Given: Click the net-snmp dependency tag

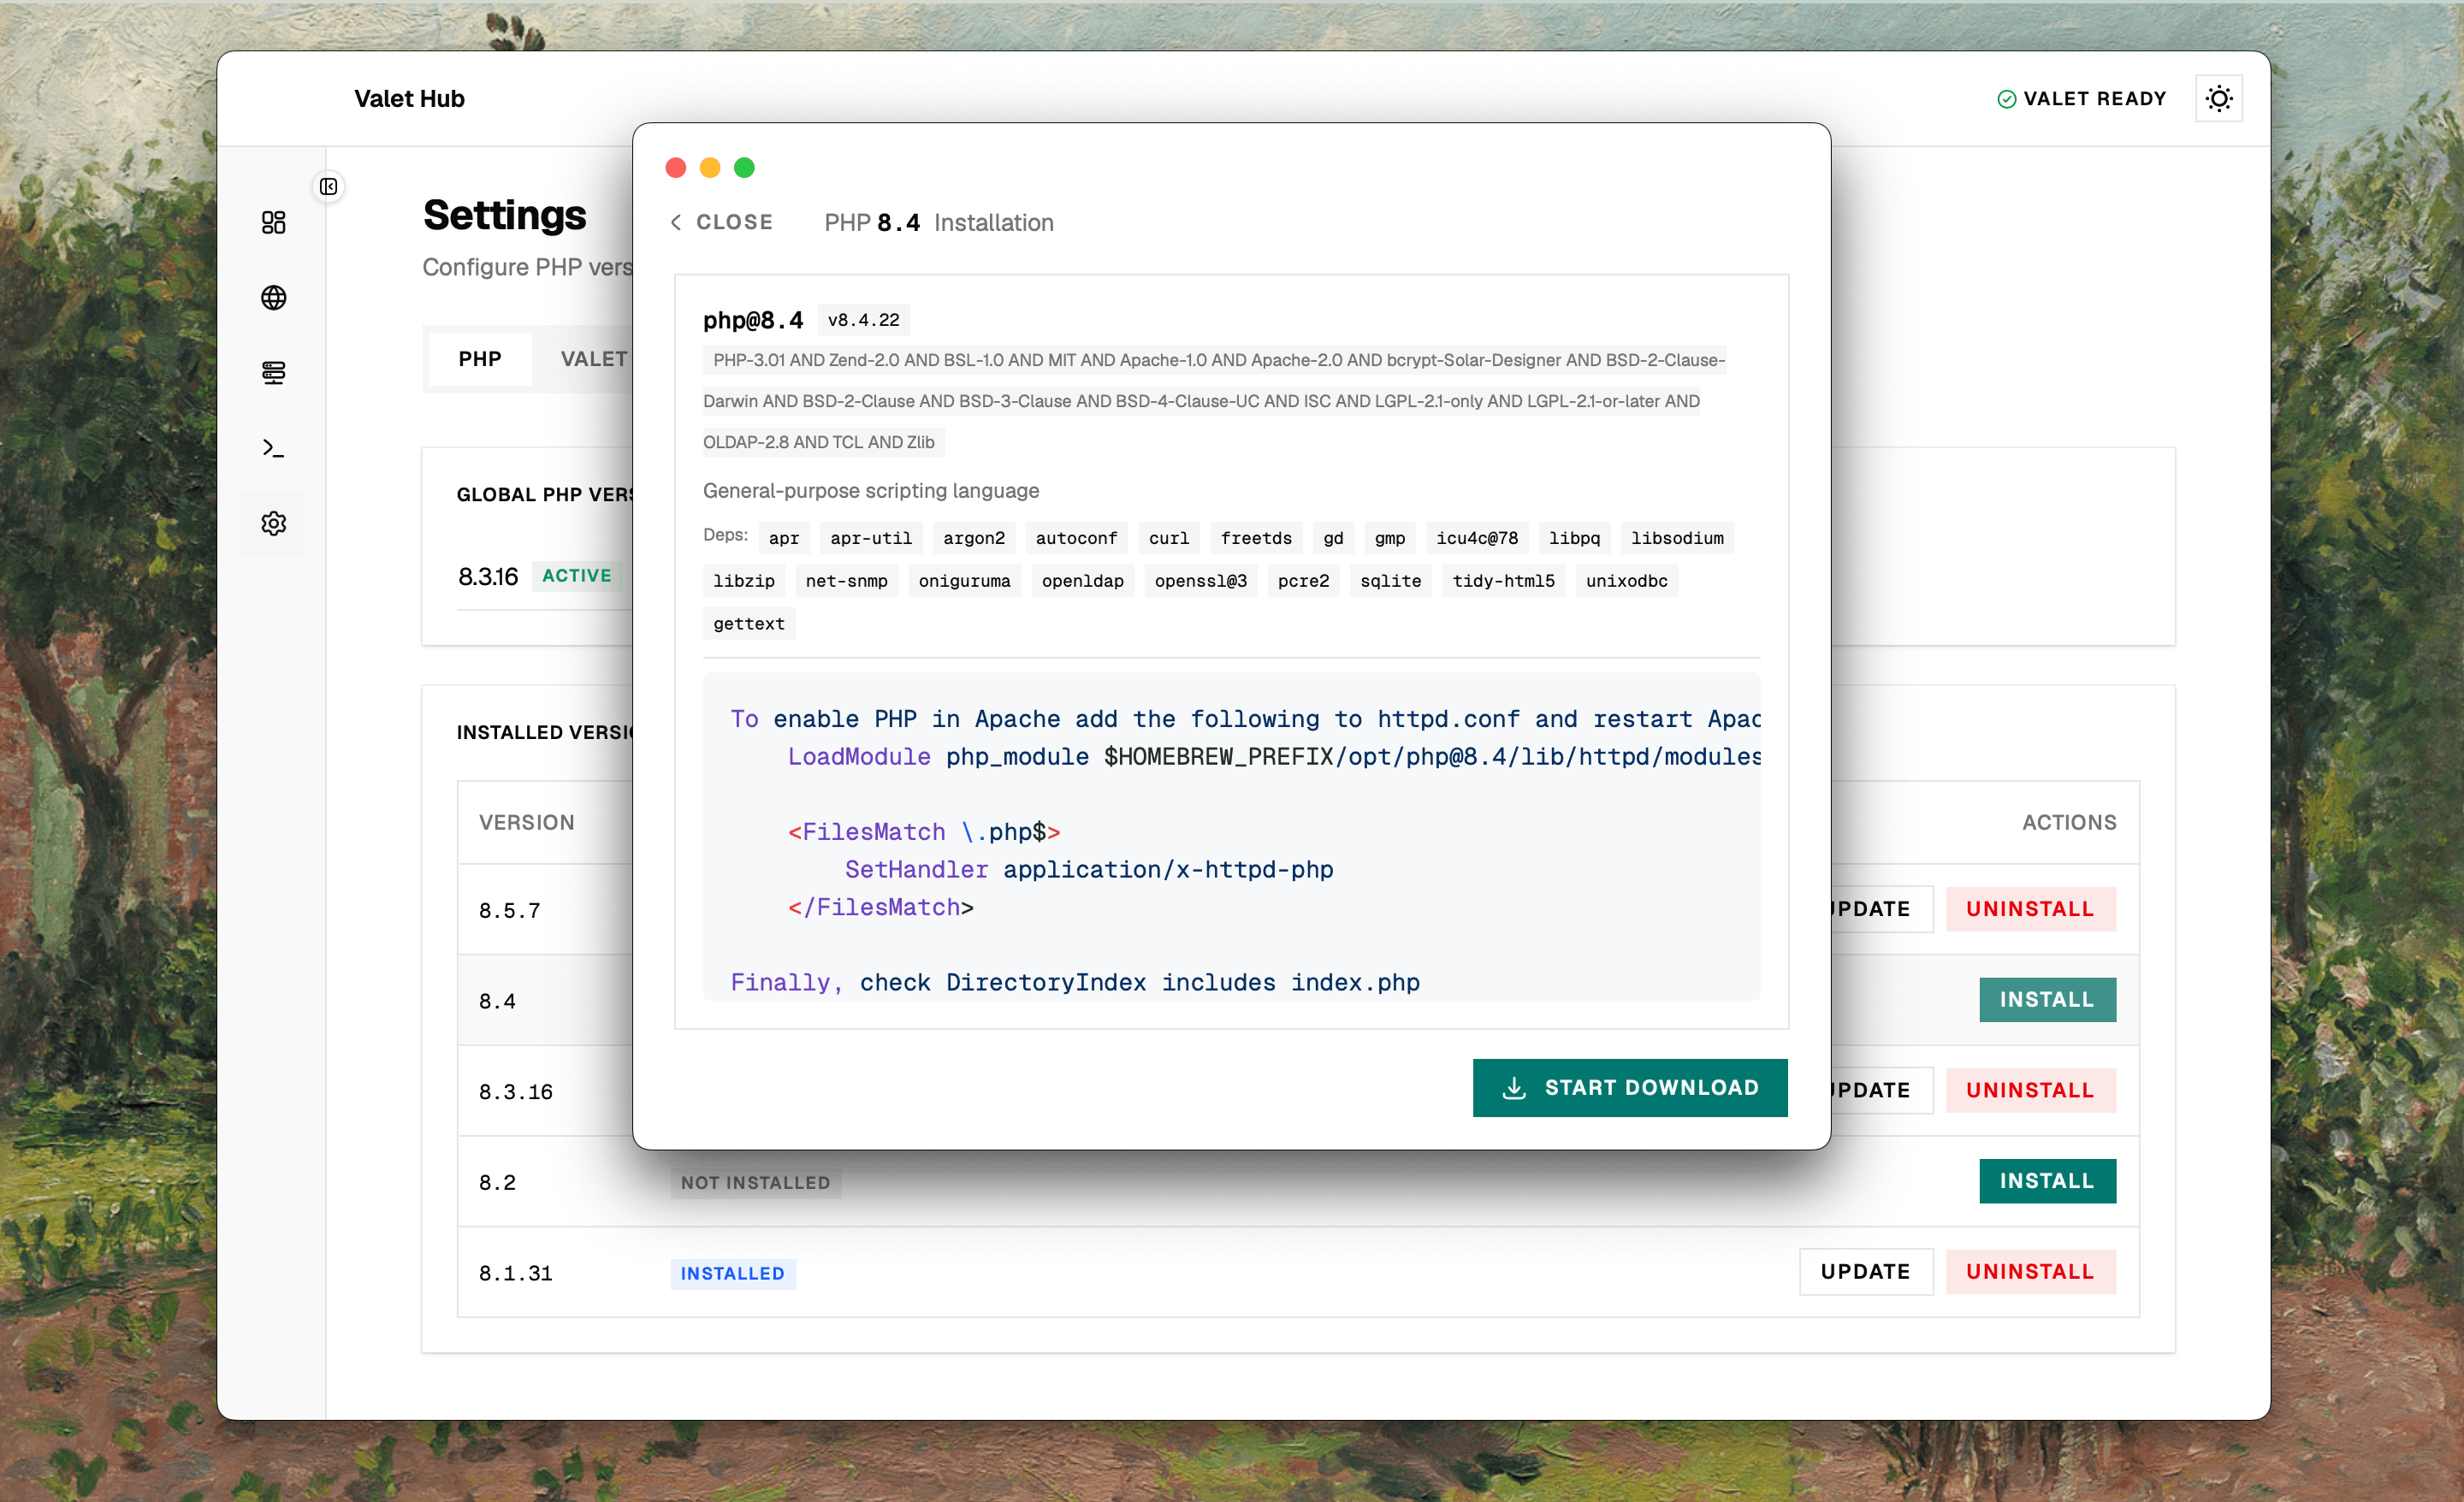Looking at the screenshot, I should (846, 581).
